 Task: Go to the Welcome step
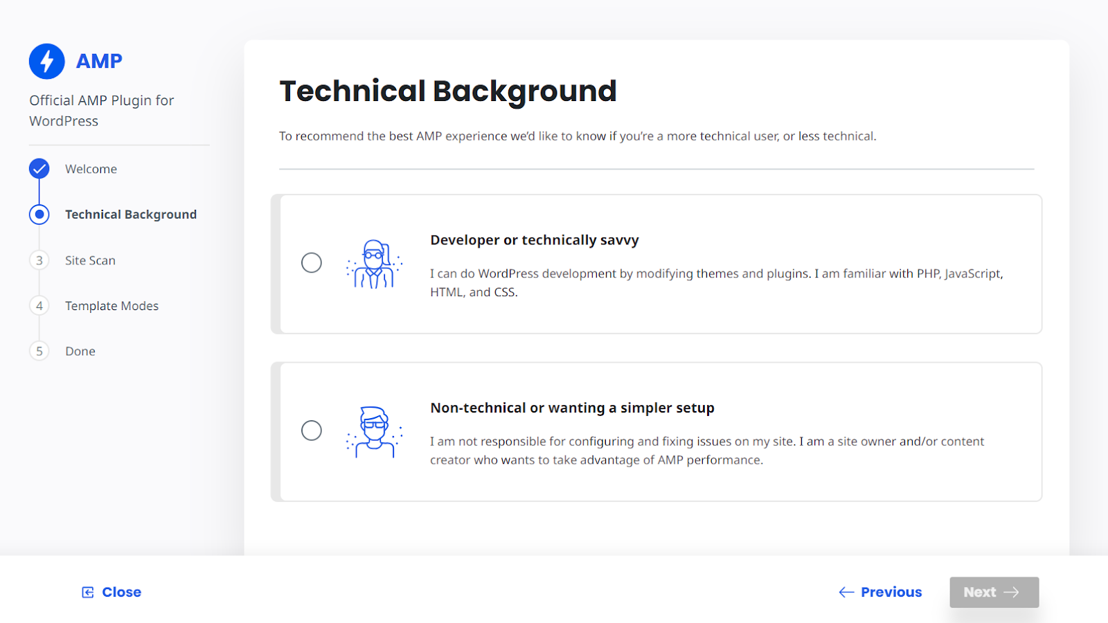point(91,169)
